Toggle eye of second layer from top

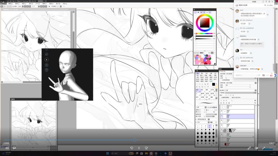(x=222, y=111)
